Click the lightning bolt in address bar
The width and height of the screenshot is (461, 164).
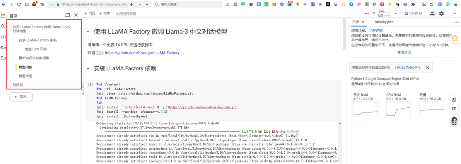[x=131, y=4]
